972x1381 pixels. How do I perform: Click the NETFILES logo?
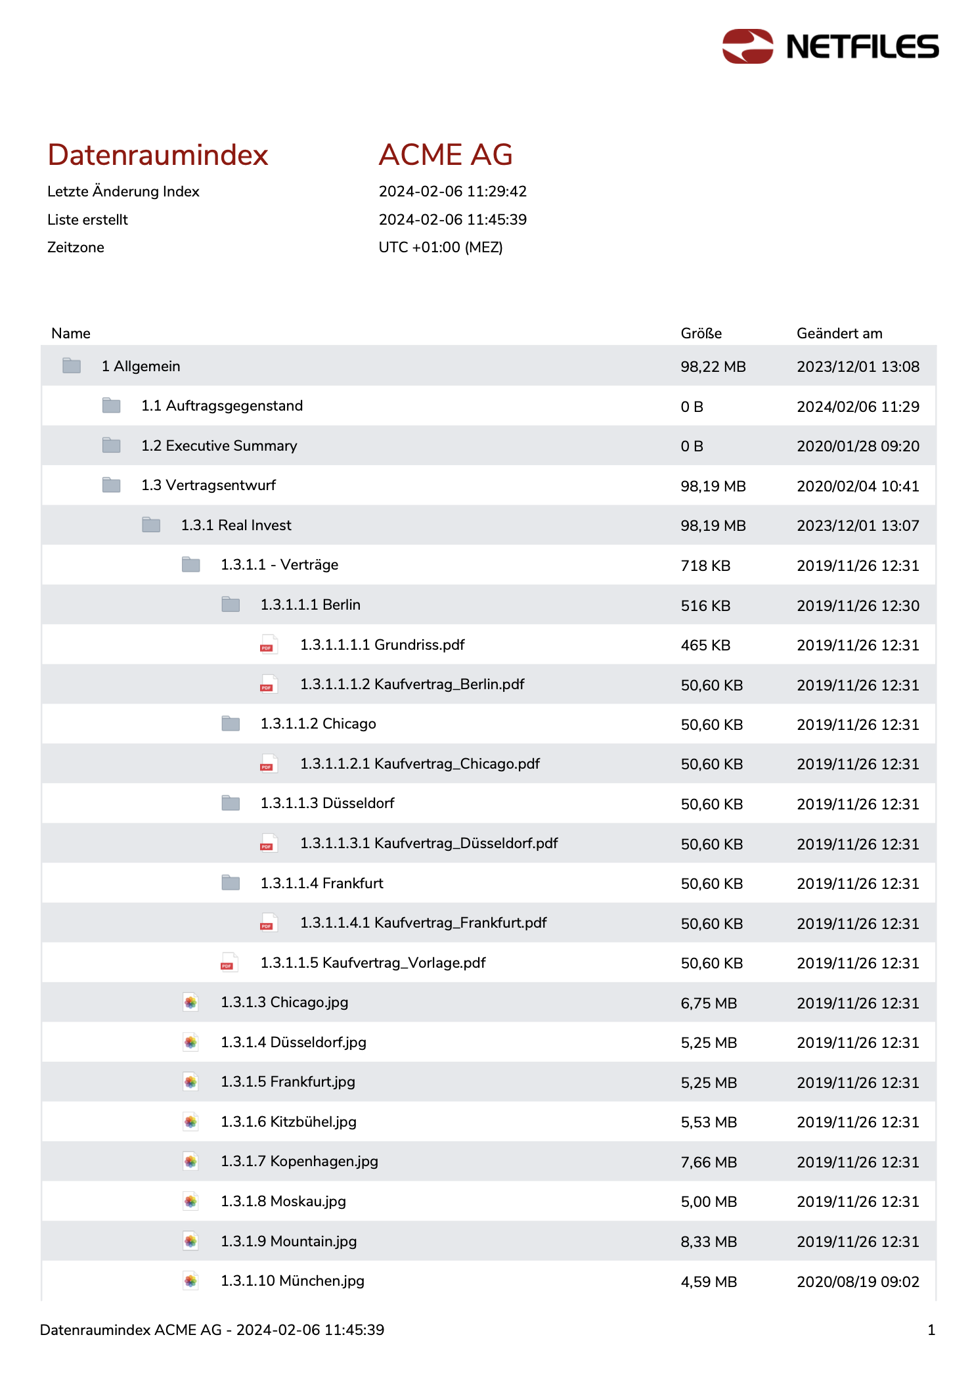click(x=830, y=47)
